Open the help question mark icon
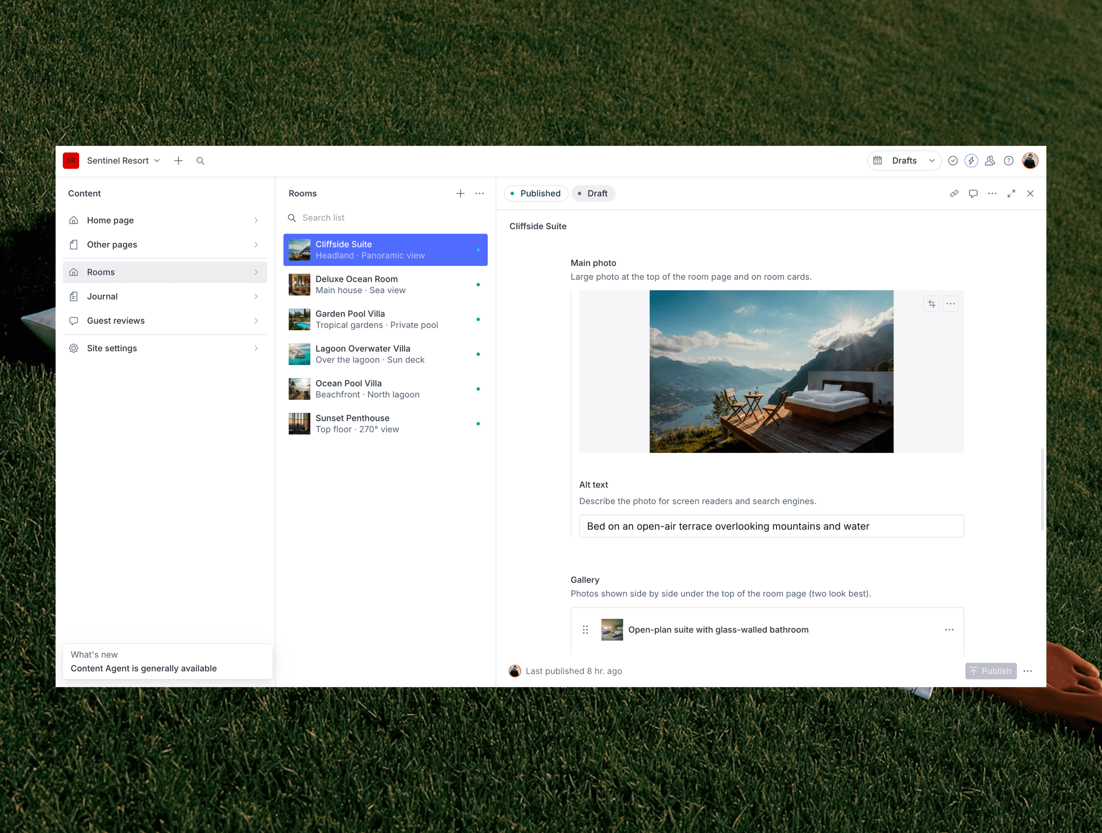This screenshot has height=833, width=1102. pos(1009,160)
